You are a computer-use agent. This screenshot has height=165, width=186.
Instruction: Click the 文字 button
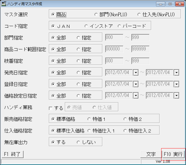(151, 154)
